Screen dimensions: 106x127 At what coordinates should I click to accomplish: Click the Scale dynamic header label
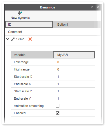pyautogui.click(x=20, y=39)
